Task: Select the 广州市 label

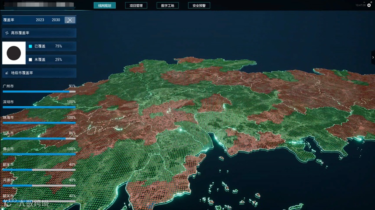Action: point(8,86)
